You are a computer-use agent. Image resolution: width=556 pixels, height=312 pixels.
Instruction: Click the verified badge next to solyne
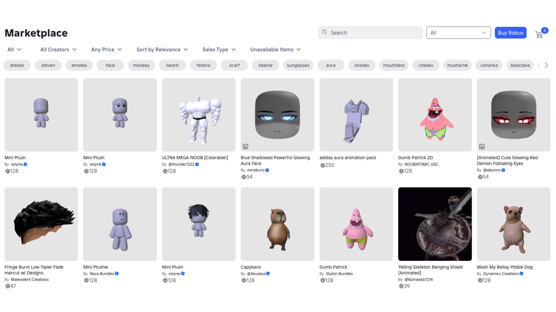point(25,164)
